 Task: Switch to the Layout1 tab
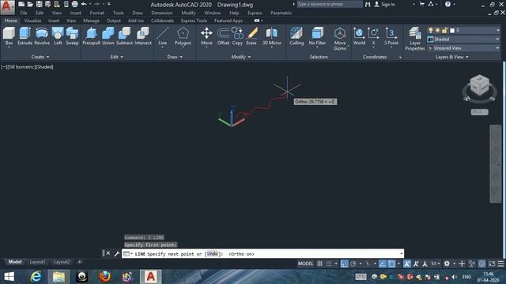tap(37, 262)
